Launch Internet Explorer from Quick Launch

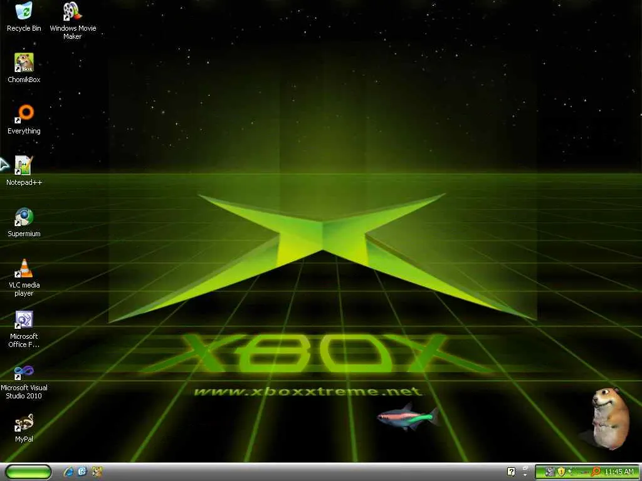(69, 472)
